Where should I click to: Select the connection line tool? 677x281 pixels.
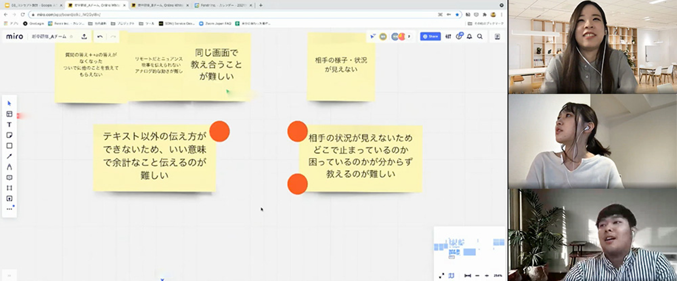coord(9,156)
